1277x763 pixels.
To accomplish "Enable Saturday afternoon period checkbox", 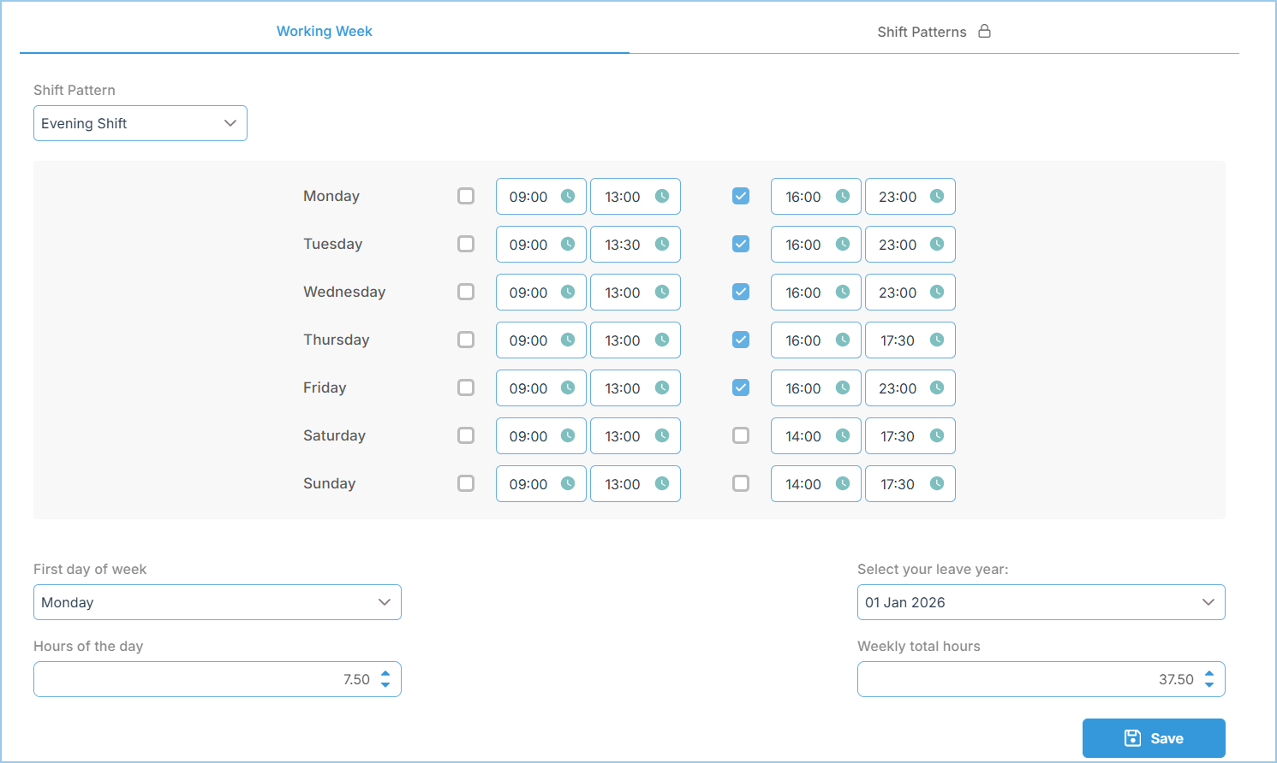I will pyautogui.click(x=741, y=435).
